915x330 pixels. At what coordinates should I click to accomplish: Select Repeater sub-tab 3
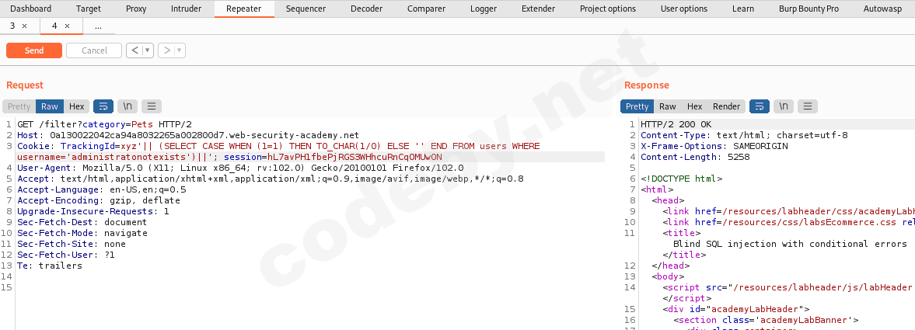coord(13,26)
